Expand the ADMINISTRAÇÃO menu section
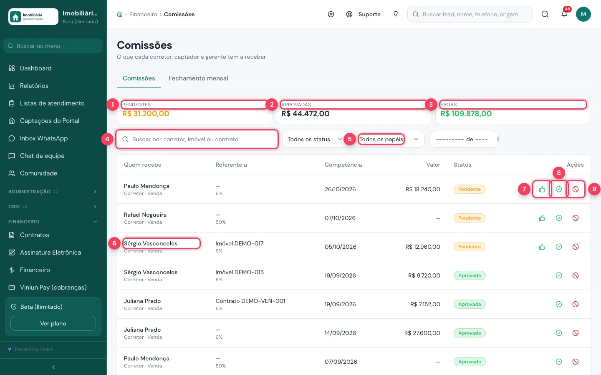Viewport: 601px width, 375px height. click(53, 192)
